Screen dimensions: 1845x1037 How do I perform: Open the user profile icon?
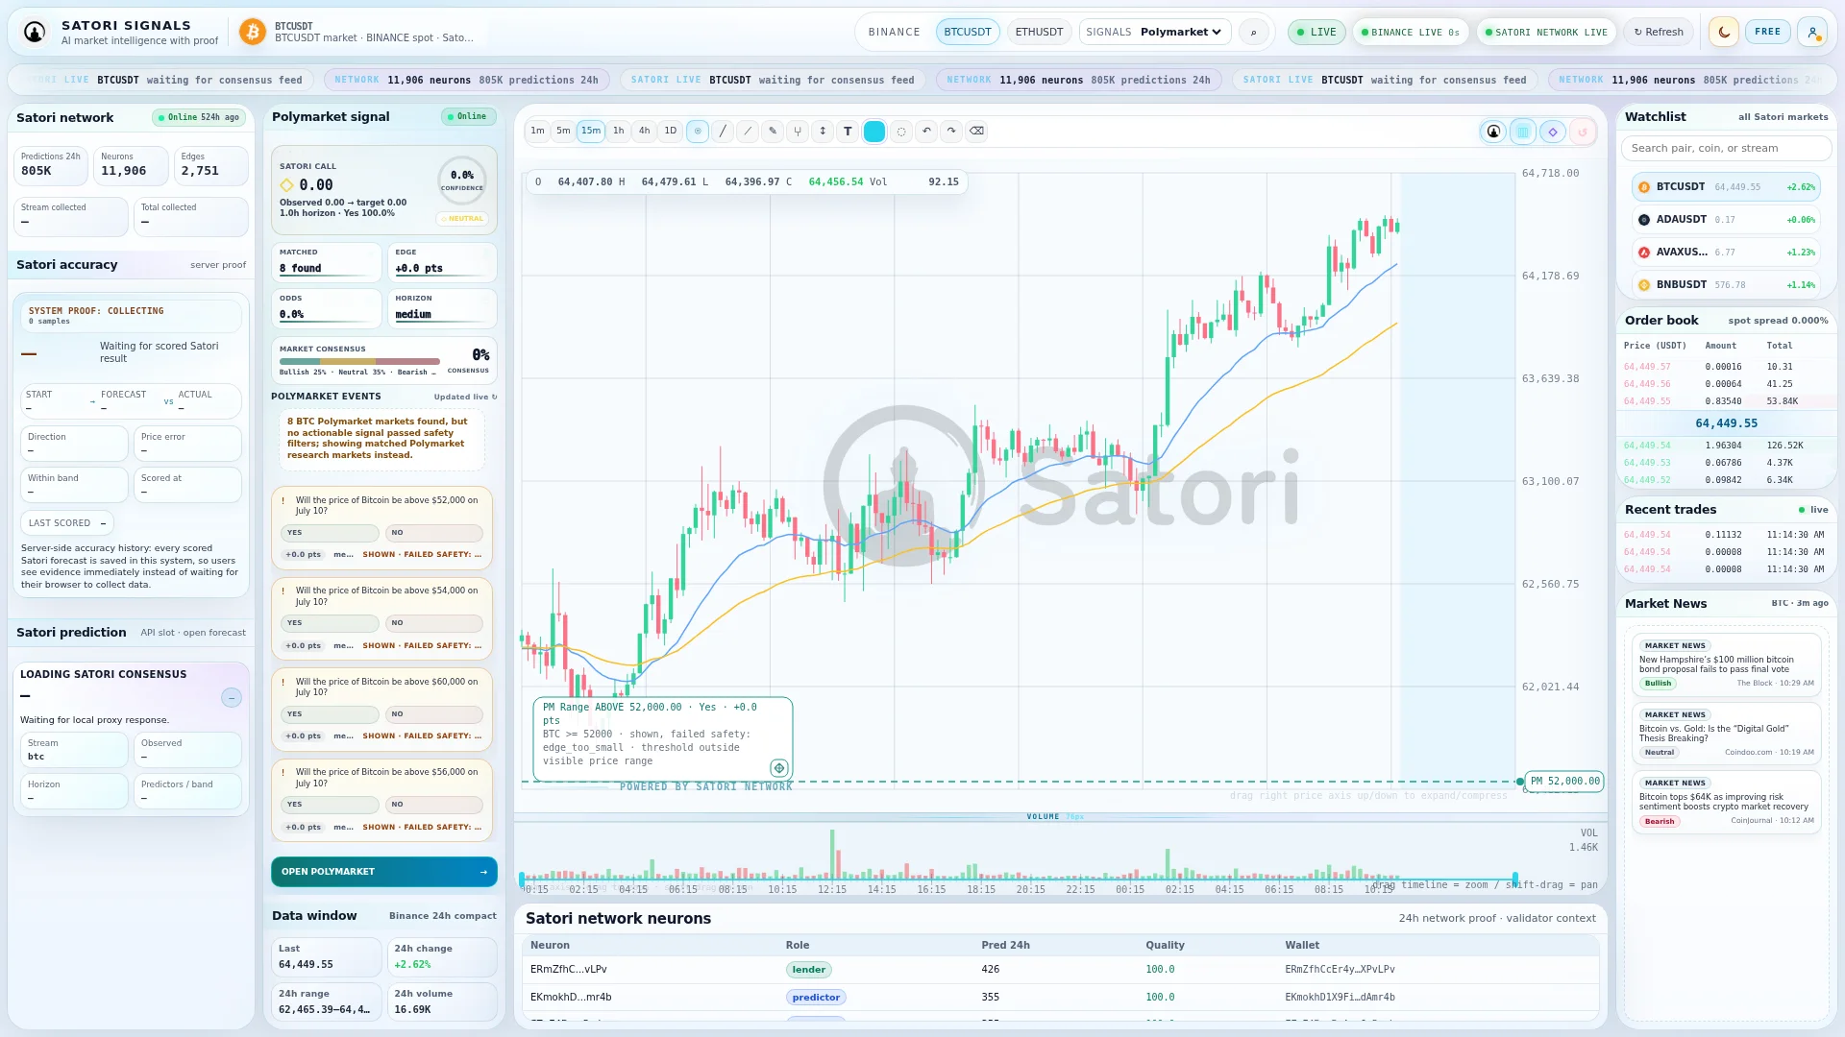[1812, 32]
